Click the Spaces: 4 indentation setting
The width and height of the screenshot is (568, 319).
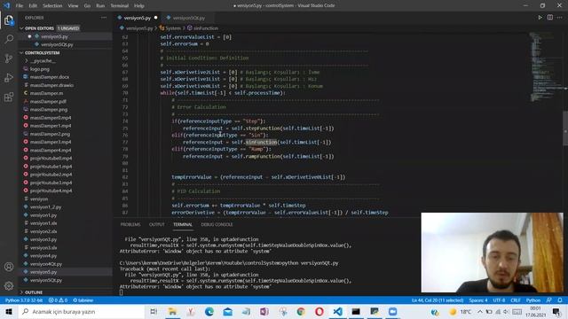coord(478,300)
